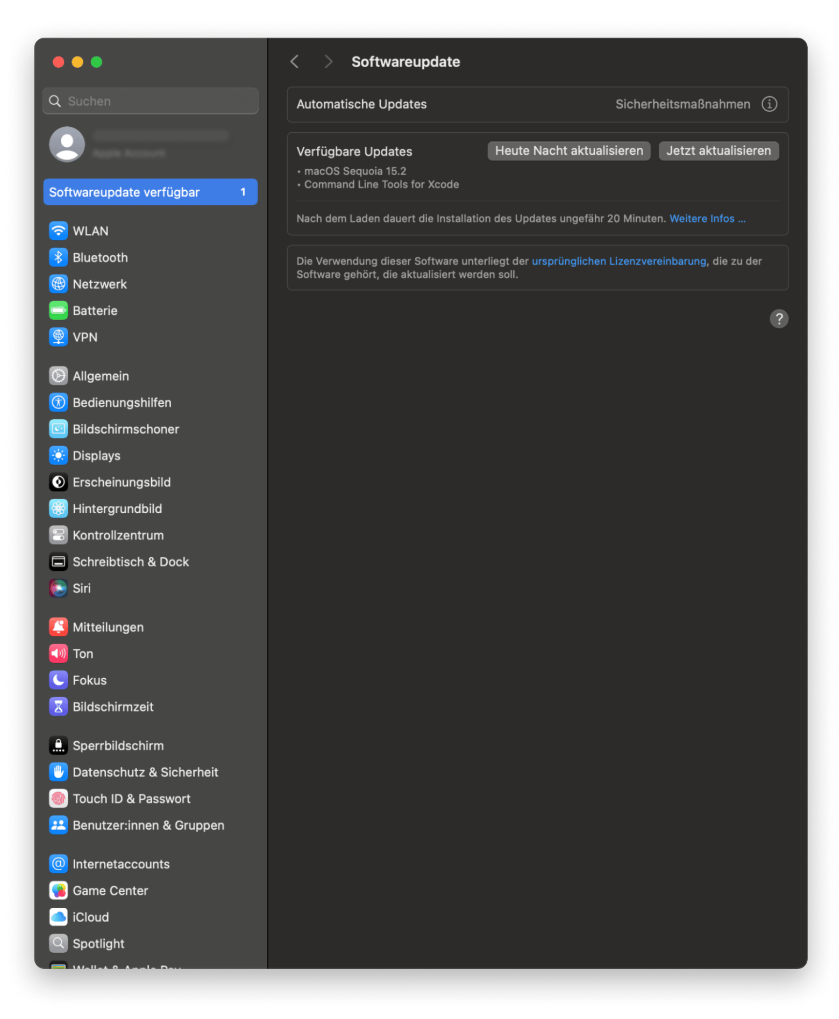Select the Siri icon
Screen dimensions: 839x1019
click(x=58, y=587)
